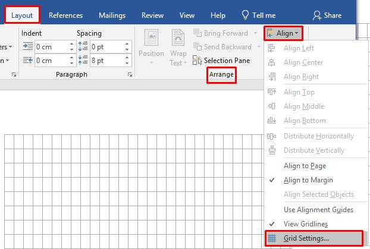Open the Selection Pane button
The width and height of the screenshot is (370, 249).
221,61
